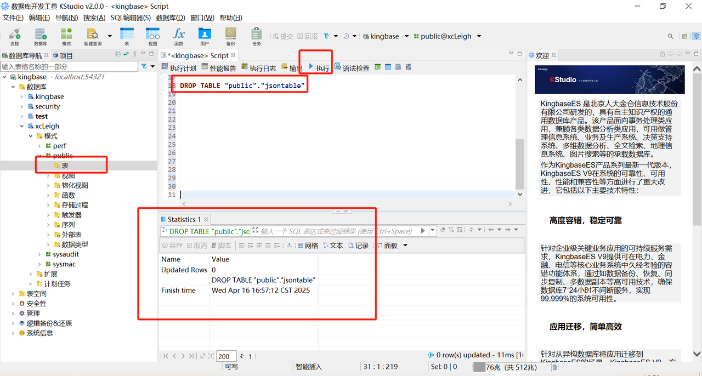Collapse the kingbase localhost:54321 node
The width and height of the screenshot is (702, 376).
5,77
